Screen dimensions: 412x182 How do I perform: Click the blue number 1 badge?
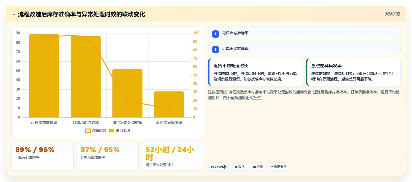(215, 34)
